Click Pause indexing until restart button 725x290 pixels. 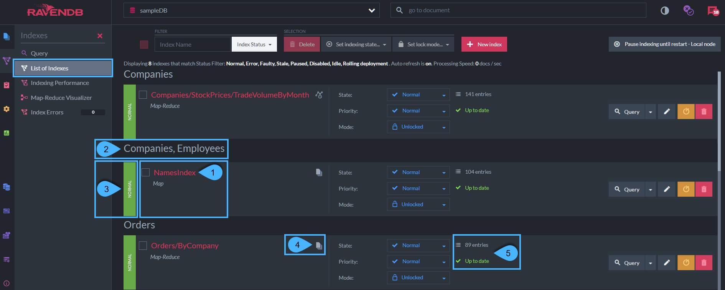coord(665,44)
